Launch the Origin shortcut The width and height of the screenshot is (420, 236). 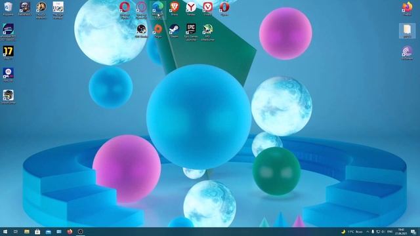pos(157,31)
